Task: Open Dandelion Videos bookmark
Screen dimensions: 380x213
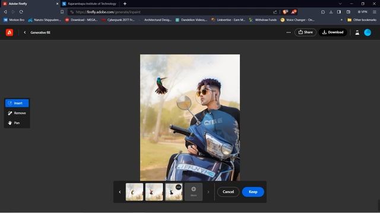Action: pos(191,20)
